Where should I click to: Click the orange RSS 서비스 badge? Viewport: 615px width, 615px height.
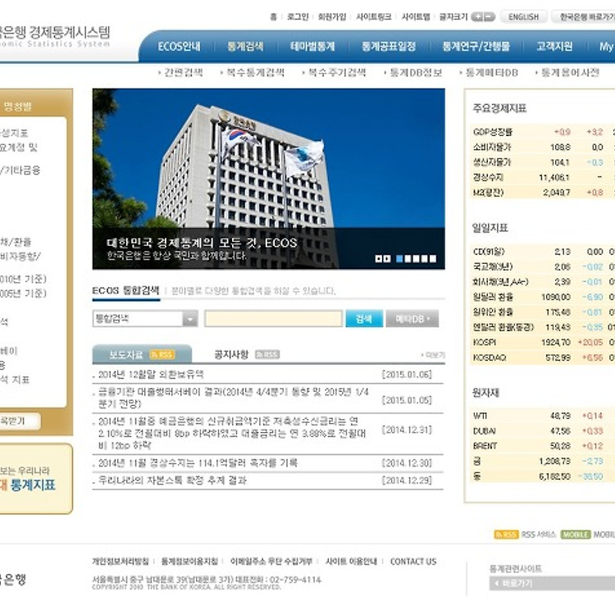point(506,535)
